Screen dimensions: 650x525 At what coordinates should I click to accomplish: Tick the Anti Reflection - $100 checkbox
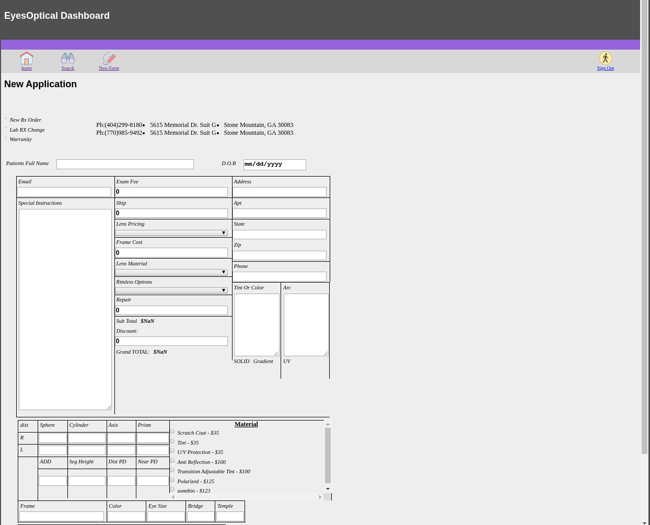pyautogui.click(x=172, y=461)
